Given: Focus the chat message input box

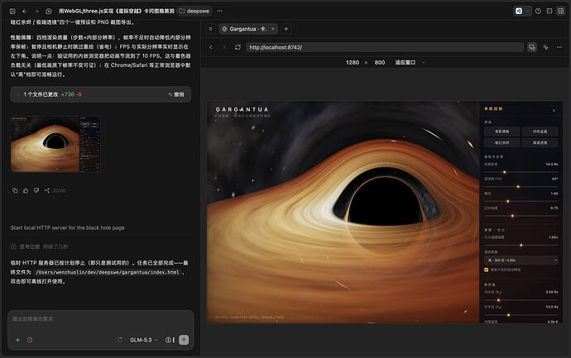Looking at the screenshot, I should click(100, 319).
